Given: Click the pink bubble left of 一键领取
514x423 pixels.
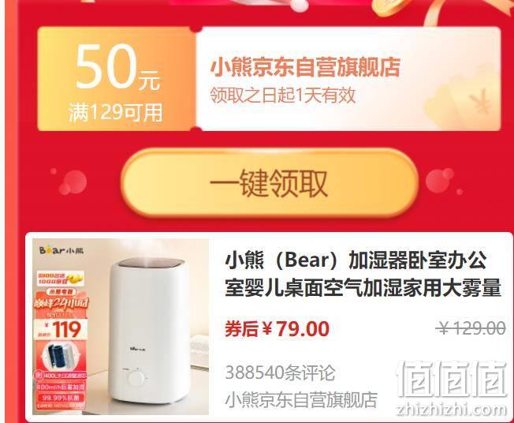Looking at the screenshot, I should (x=73, y=182).
